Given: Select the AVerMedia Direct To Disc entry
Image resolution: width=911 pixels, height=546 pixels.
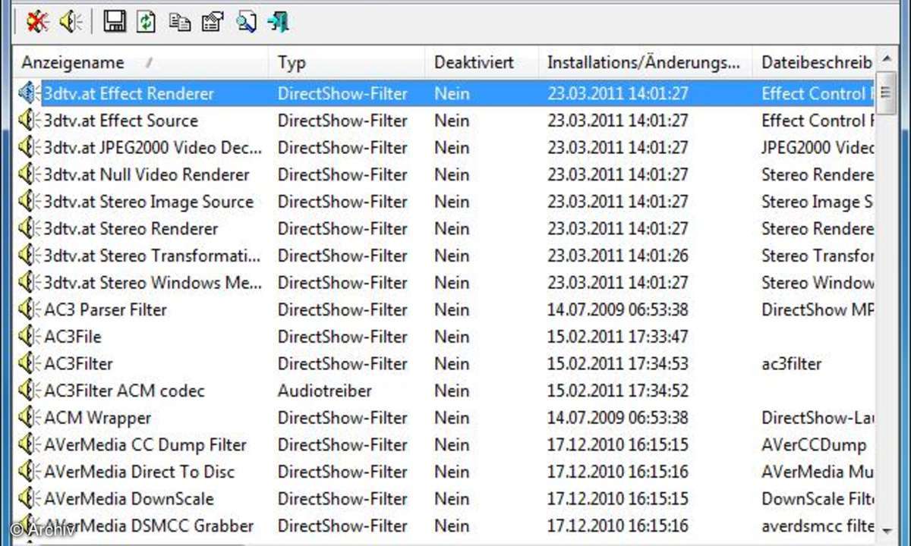Looking at the screenshot, I should tap(140, 472).
